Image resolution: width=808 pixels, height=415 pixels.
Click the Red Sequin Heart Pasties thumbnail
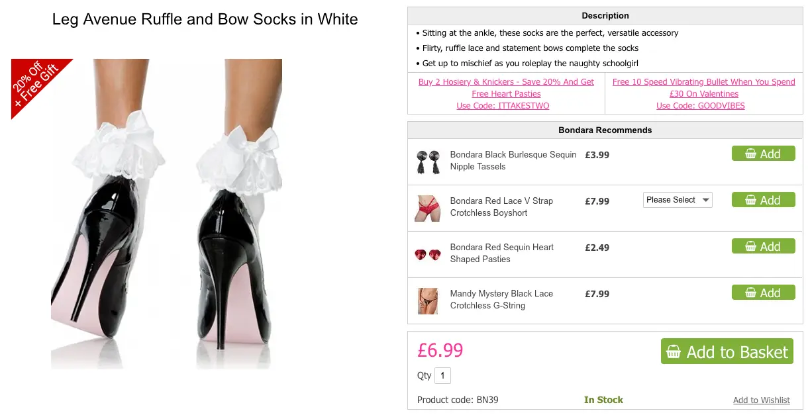[x=428, y=254]
